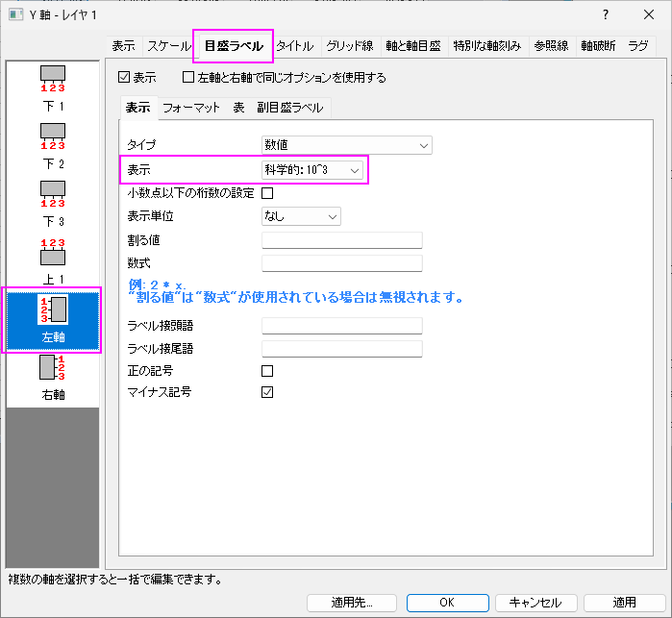Switch to the 参照線 tab
This screenshot has width=672, height=618.
pyautogui.click(x=551, y=46)
